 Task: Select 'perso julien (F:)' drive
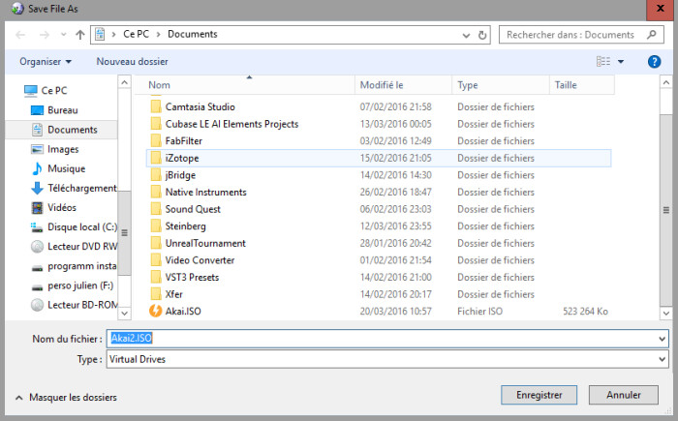(x=80, y=286)
